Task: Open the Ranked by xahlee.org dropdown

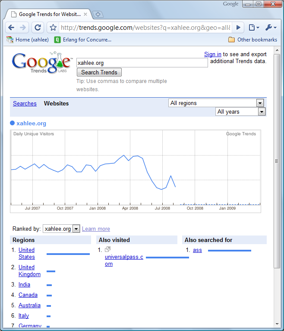Action: [x=61, y=229]
